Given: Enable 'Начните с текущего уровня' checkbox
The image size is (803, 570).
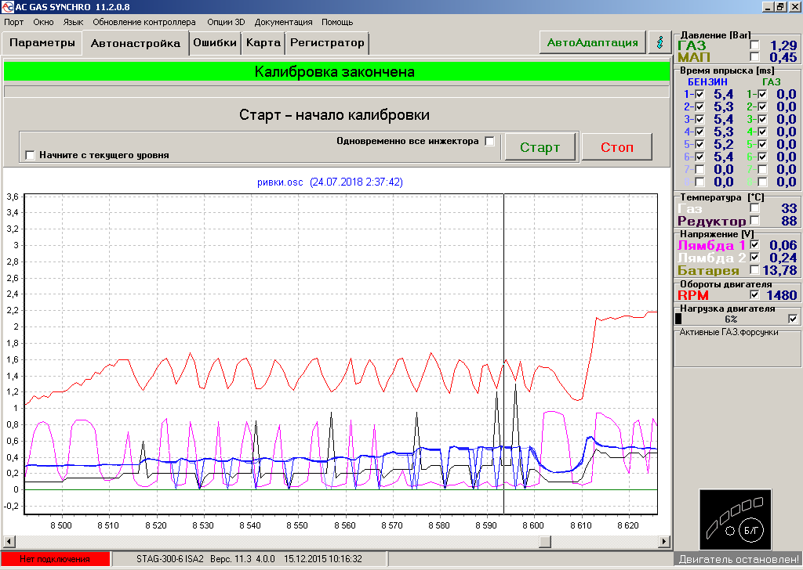Looking at the screenshot, I should [x=31, y=155].
